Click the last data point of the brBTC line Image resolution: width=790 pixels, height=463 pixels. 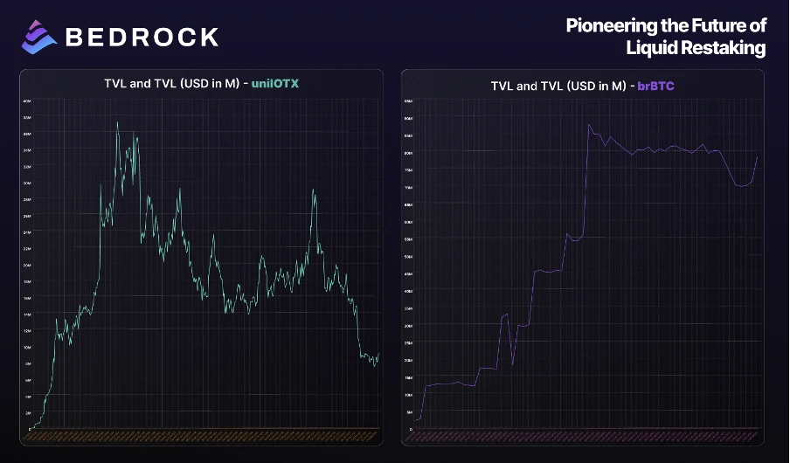tap(757, 155)
